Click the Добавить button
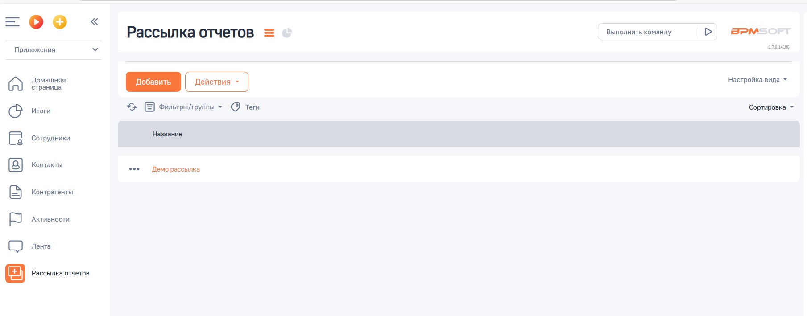This screenshot has height=316, width=807. pos(153,82)
